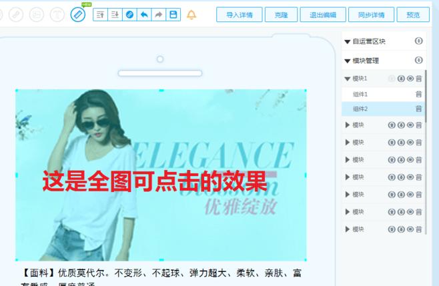Click the 导入详情 button
The image size is (439, 286).
[x=240, y=15]
